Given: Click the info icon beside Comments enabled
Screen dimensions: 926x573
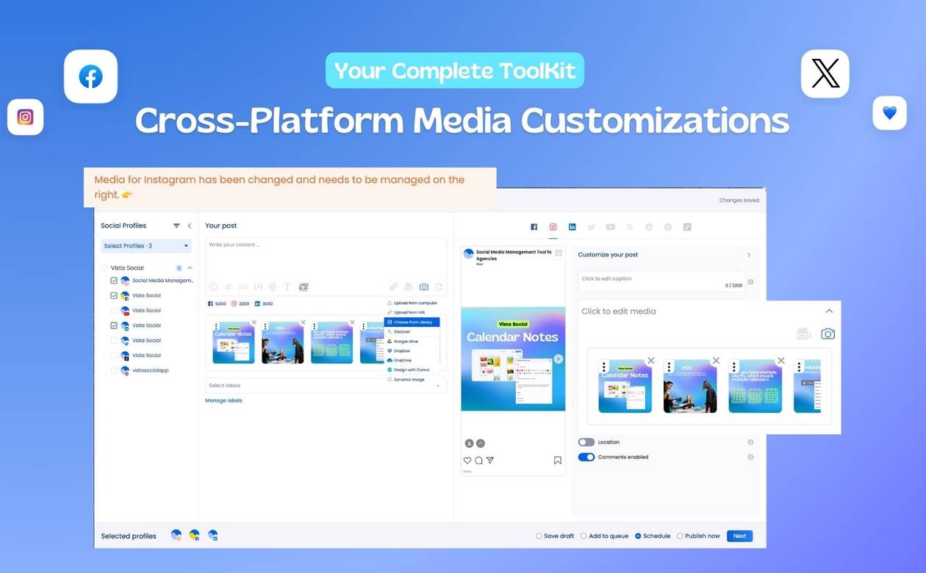Looking at the screenshot, I should pos(750,457).
